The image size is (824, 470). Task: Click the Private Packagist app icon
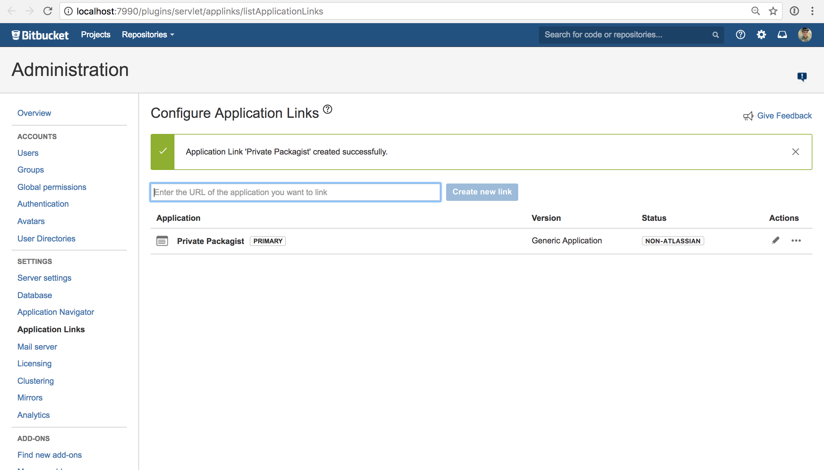pyautogui.click(x=163, y=241)
